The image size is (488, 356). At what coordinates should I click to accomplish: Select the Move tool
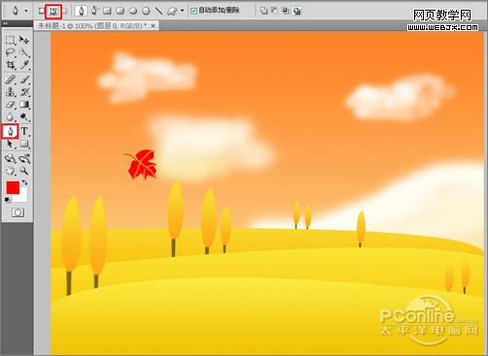[24, 40]
